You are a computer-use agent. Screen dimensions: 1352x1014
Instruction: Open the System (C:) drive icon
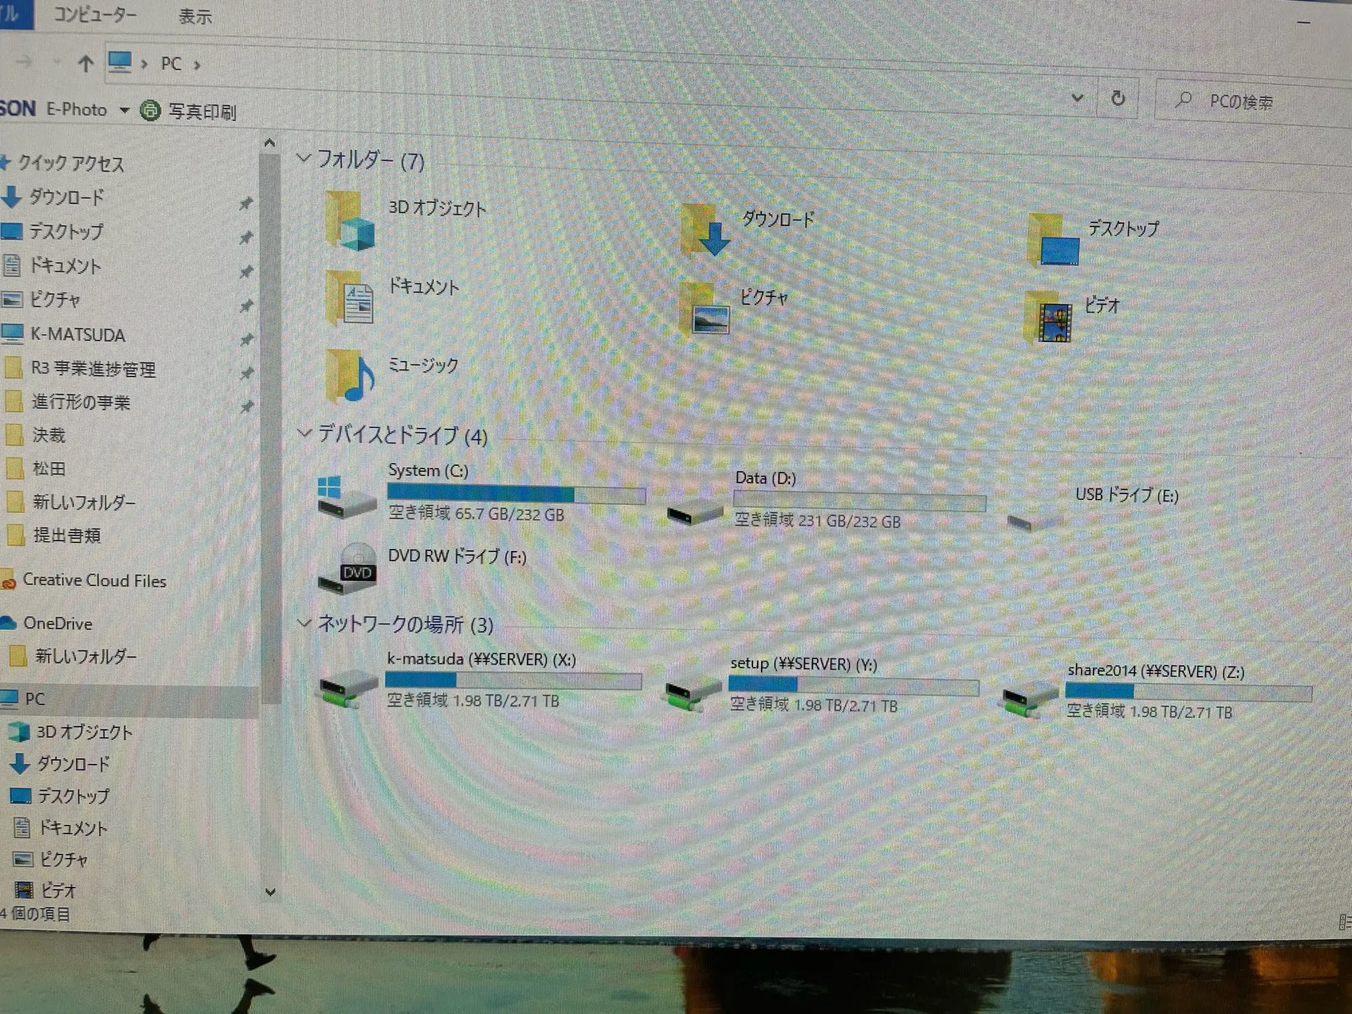346,497
